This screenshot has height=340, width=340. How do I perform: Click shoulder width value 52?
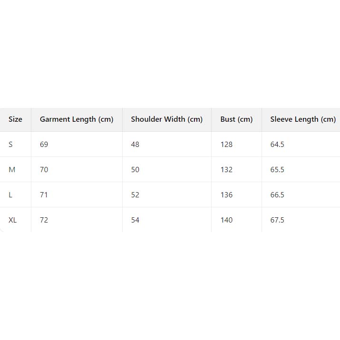[x=135, y=195]
